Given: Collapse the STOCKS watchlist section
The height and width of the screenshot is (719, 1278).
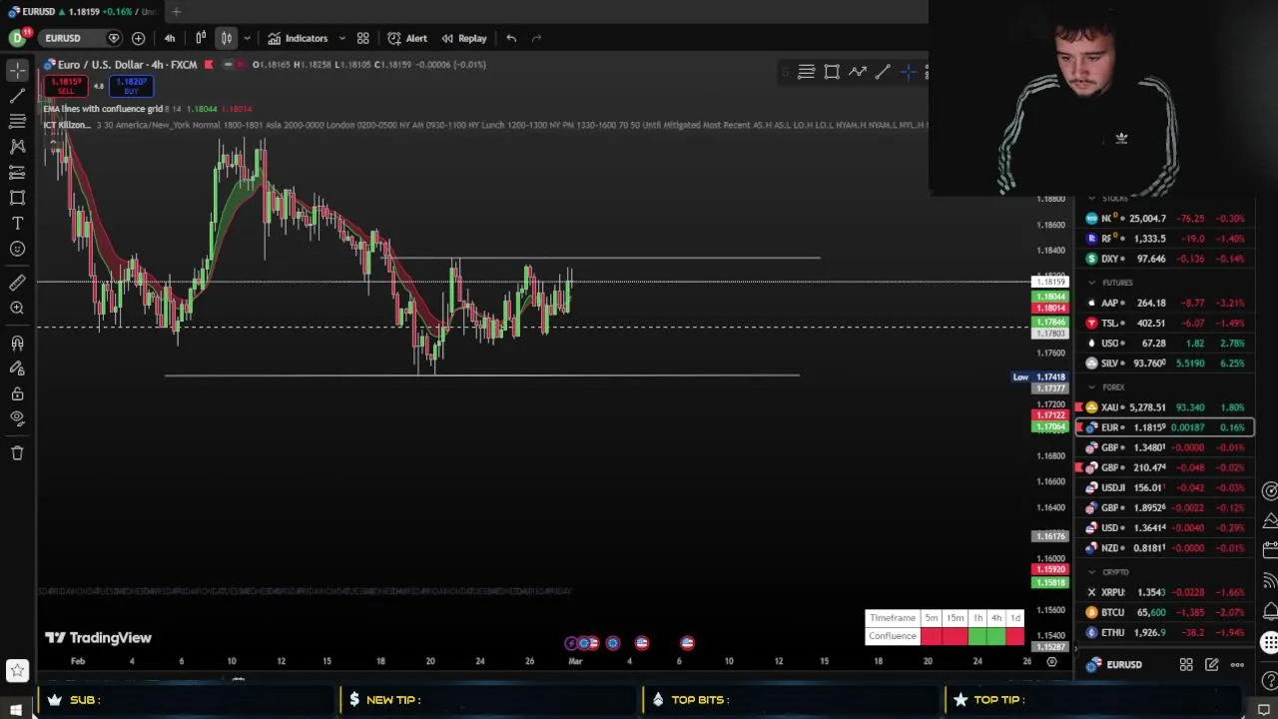Looking at the screenshot, I should tap(1091, 199).
